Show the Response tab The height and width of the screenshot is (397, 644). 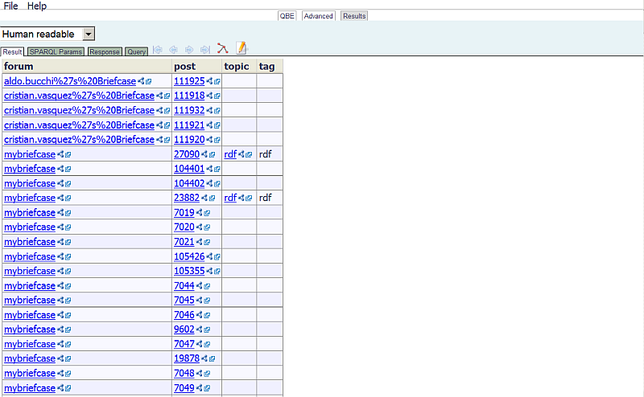pos(105,52)
